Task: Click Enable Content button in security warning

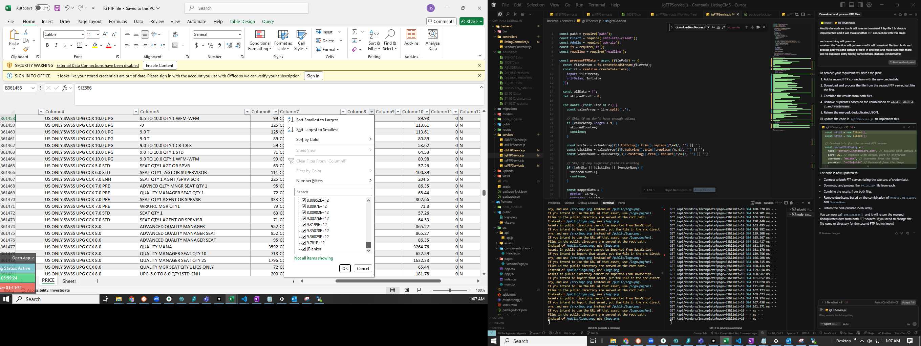Action: tap(159, 65)
